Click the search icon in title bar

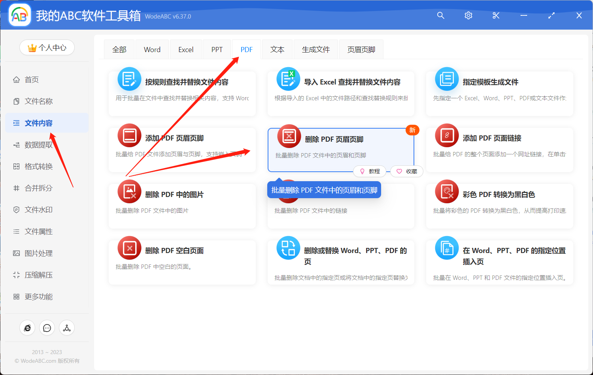(x=440, y=16)
